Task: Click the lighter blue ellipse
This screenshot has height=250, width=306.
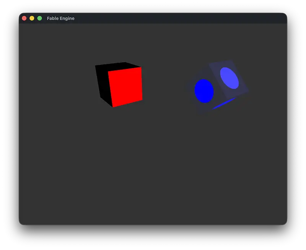Action: [x=229, y=78]
